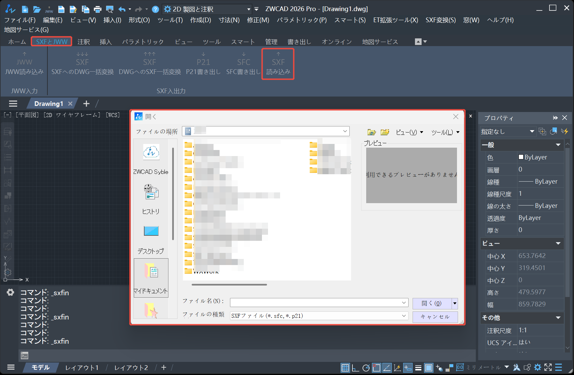Run SXFへのDWG一括変換 batch conversion

click(x=82, y=64)
